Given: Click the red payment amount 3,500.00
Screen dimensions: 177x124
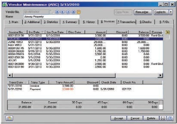Looking at the screenshot, I should 68,89.
